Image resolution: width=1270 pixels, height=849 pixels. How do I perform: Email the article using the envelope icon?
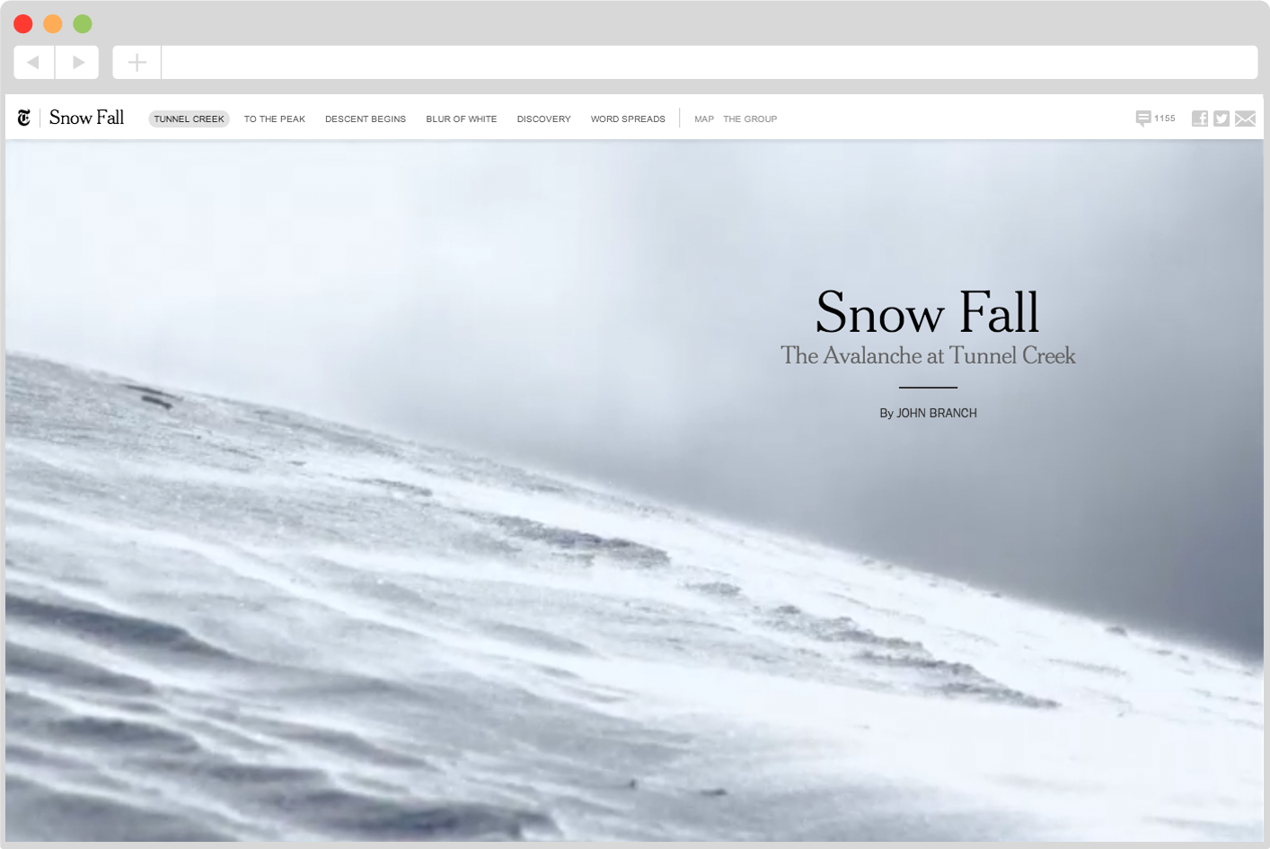coord(1245,118)
